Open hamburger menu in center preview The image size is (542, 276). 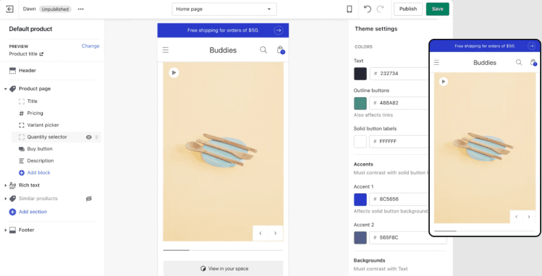pos(166,50)
